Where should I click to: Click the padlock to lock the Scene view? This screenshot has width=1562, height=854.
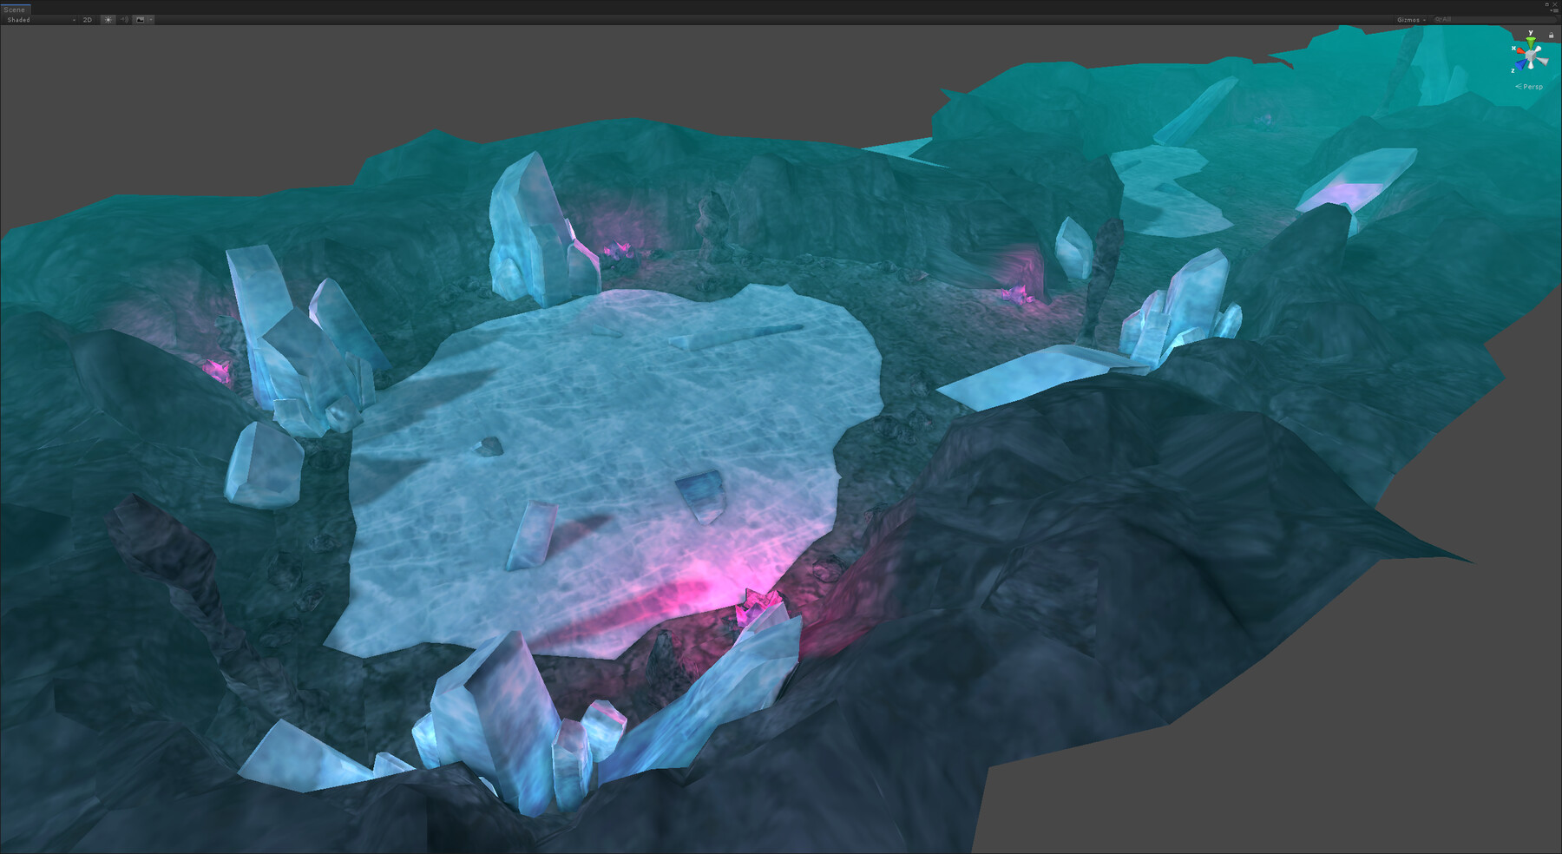1552,36
